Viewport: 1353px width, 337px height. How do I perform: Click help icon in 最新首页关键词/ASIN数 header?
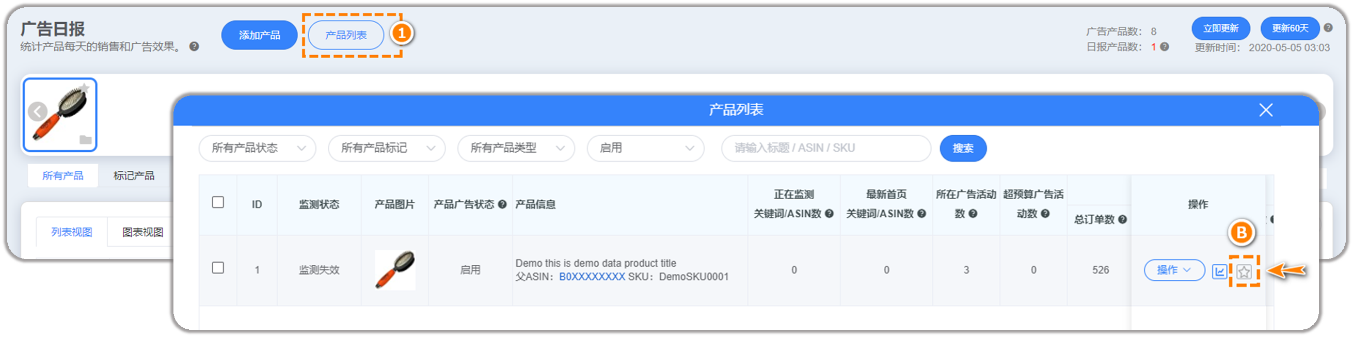point(921,214)
